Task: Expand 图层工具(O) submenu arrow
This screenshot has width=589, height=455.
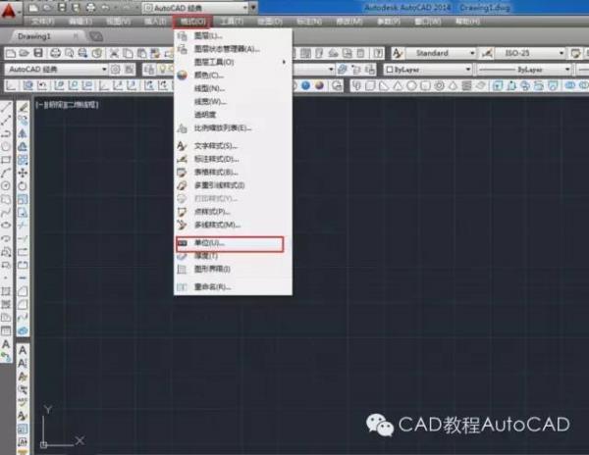Action: coord(284,62)
